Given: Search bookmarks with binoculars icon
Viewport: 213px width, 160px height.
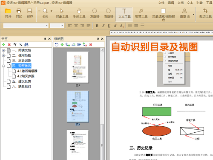Looking at the screenshot, I should coord(26,44).
